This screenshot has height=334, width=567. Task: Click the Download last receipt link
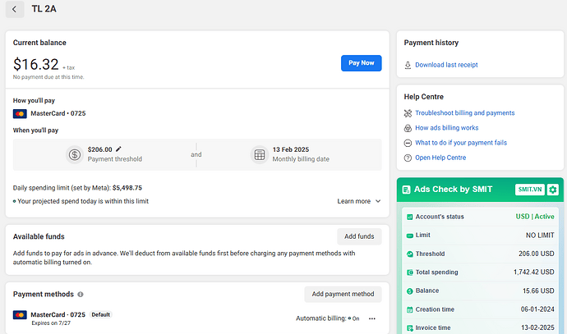click(446, 65)
